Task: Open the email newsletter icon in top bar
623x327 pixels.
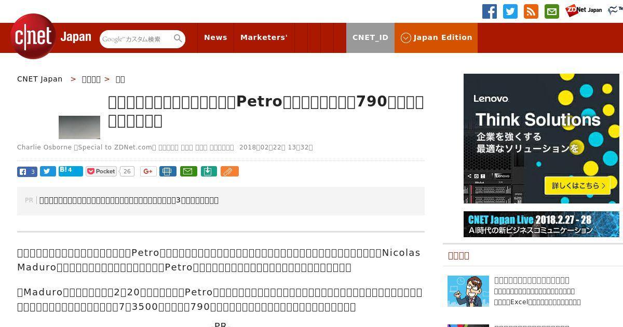Action: 552,11
